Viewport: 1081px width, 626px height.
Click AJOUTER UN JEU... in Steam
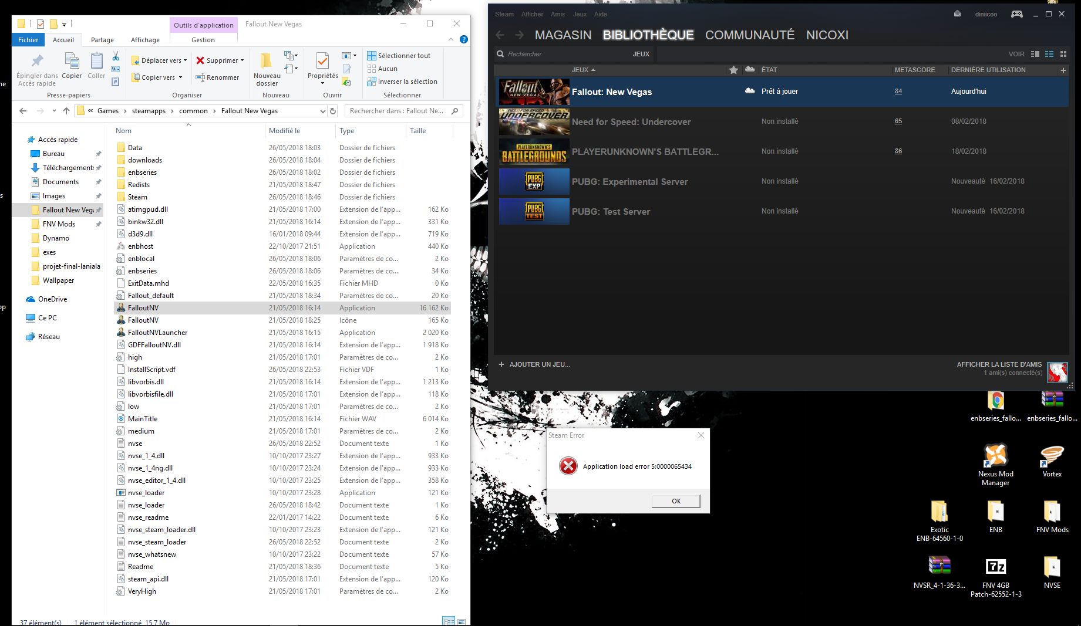(534, 364)
